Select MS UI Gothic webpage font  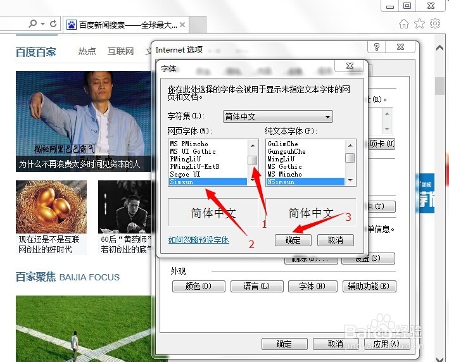[208, 151]
